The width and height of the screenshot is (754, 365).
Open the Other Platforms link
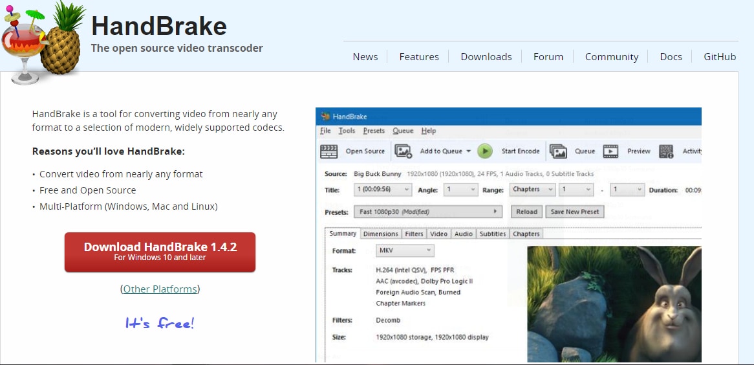(x=160, y=289)
